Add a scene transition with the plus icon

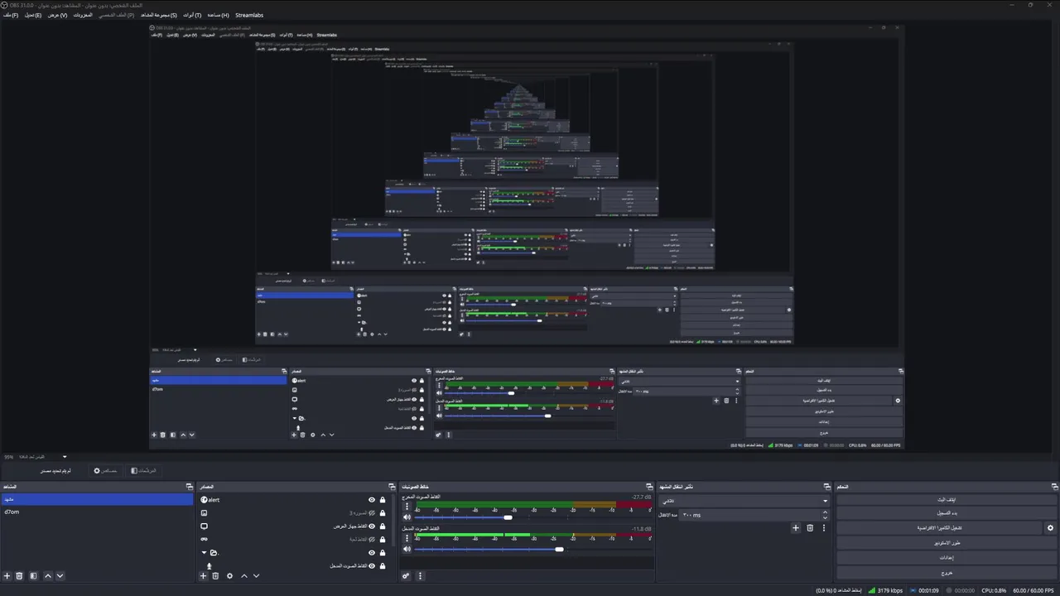[x=796, y=527]
